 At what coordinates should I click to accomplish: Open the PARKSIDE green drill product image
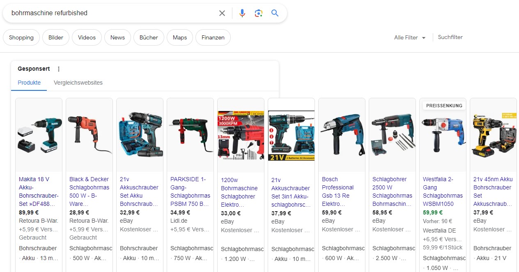coord(190,135)
